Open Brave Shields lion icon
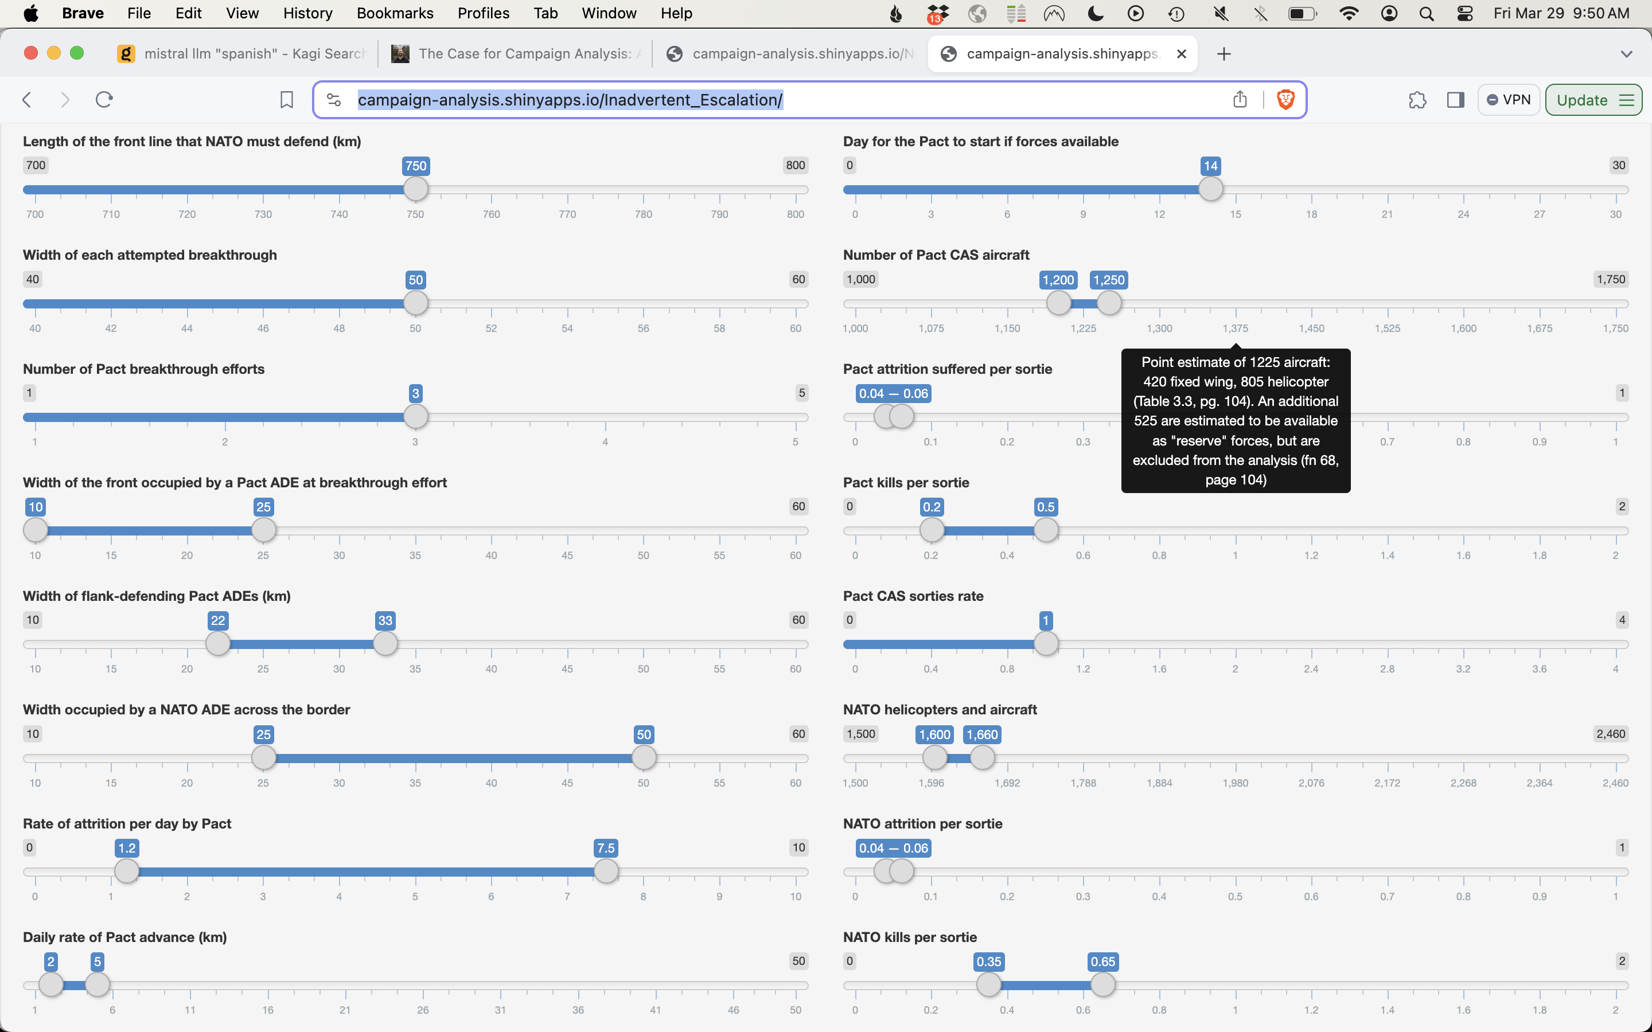Viewport: 1652px width, 1032px height. click(1285, 100)
